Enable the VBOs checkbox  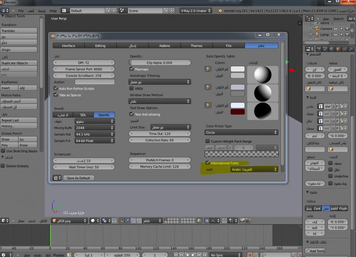[131, 89]
